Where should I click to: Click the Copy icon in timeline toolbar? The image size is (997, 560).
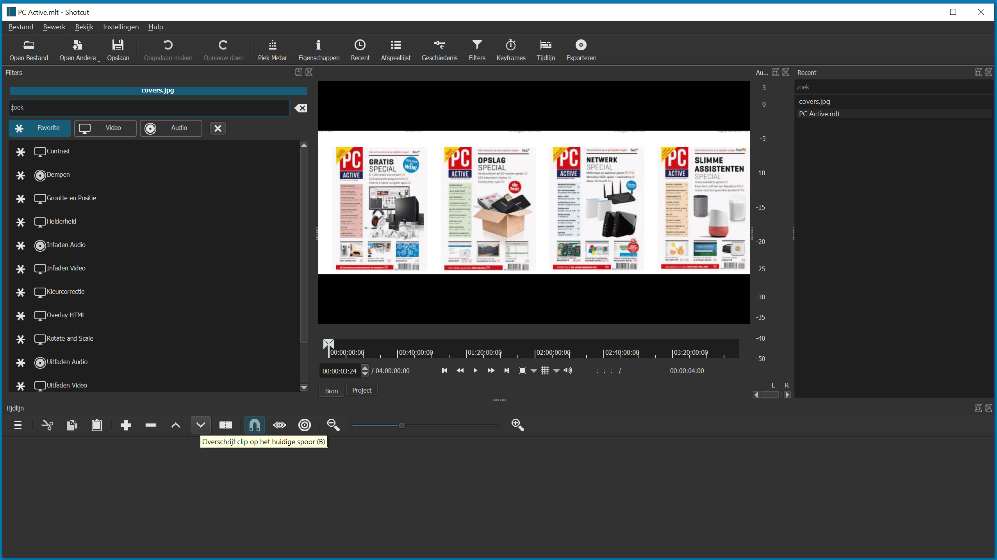(72, 425)
